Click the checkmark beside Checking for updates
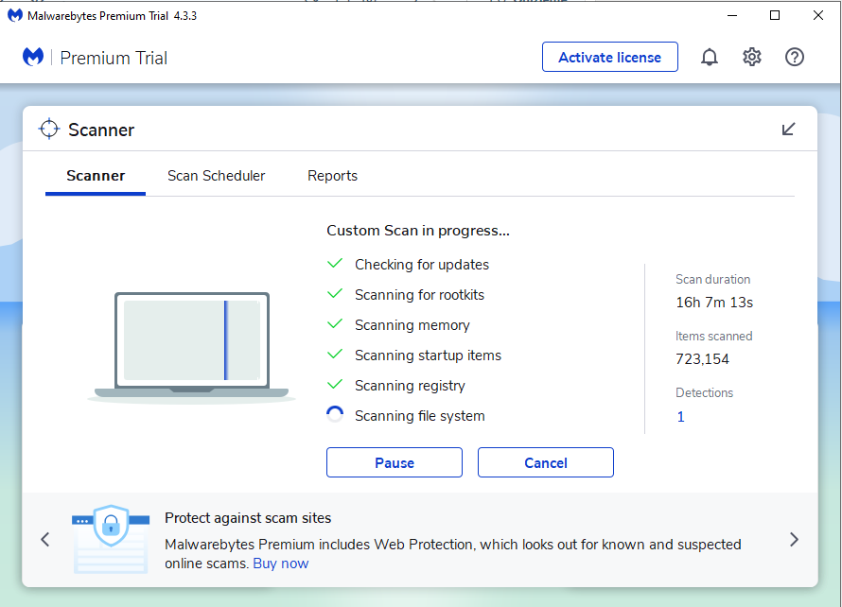This screenshot has width=842, height=607. click(x=335, y=264)
